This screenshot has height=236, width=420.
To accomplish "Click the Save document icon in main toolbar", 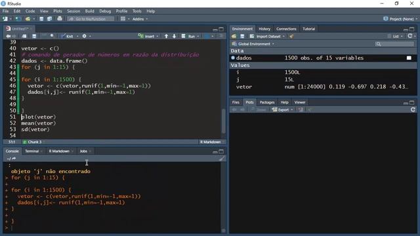I will [x=41, y=19].
